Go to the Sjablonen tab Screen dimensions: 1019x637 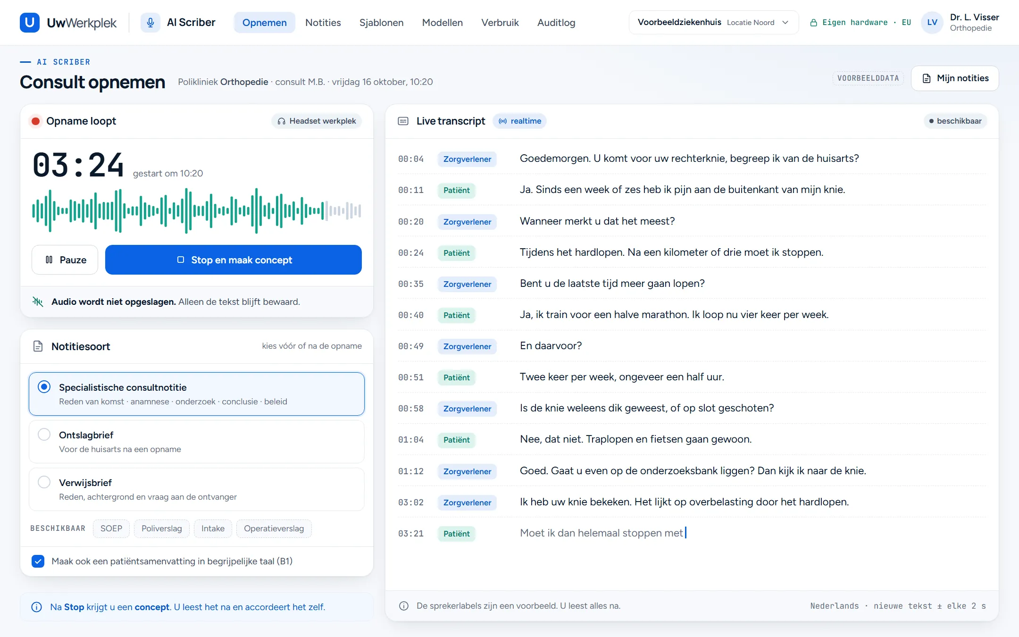tap(381, 22)
